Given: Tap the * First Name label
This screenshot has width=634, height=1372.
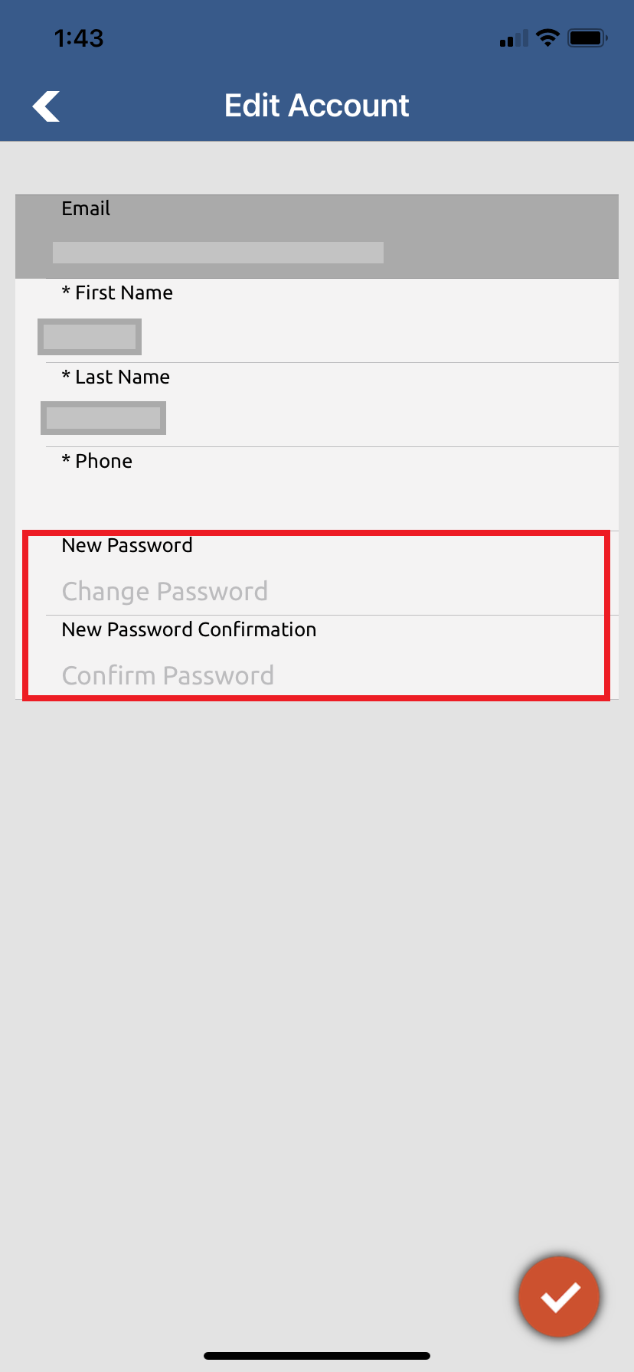Looking at the screenshot, I should [x=117, y=292].
